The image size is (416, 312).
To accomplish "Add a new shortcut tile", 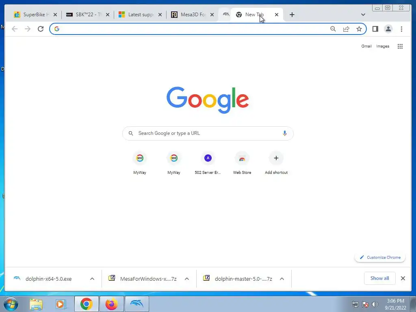I will [x=276, y=163].
